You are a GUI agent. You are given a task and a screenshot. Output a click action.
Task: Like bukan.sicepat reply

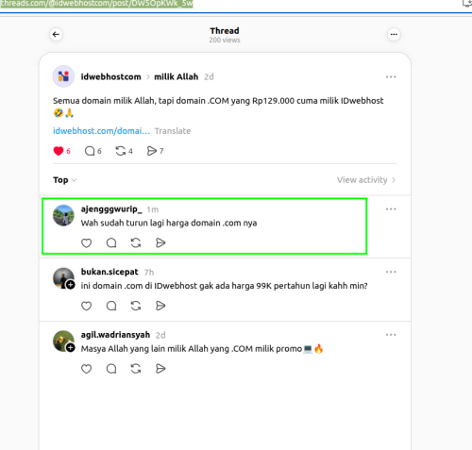click(86, 306)
